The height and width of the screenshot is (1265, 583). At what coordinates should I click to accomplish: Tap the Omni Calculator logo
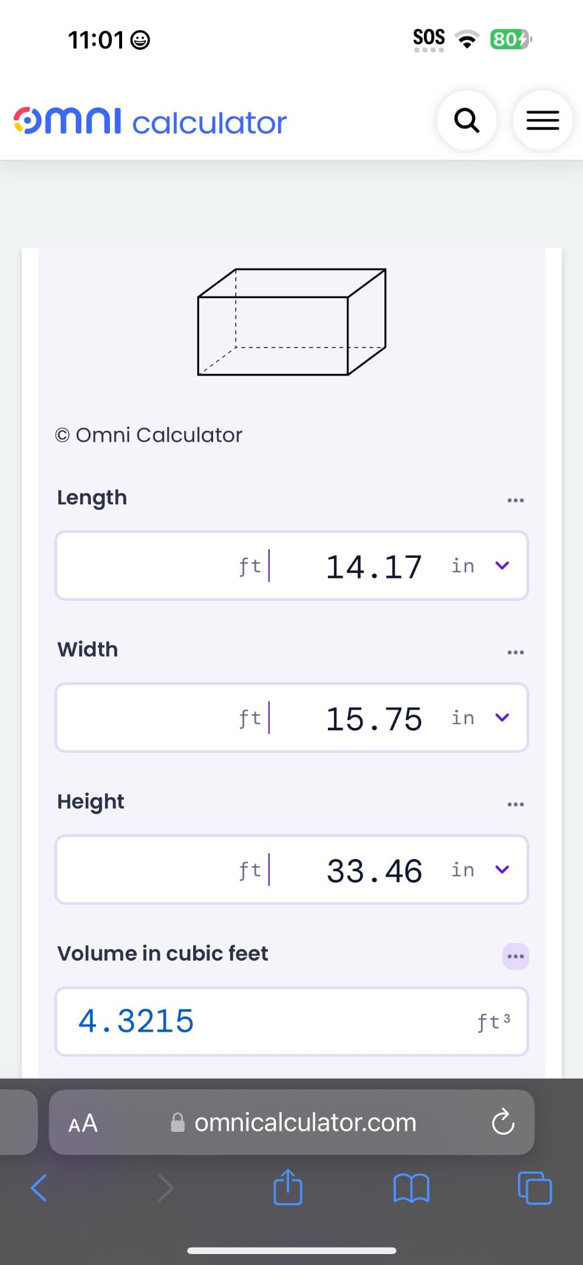[149, 122]
